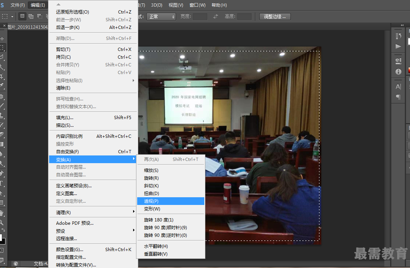410x268 pixels.
Task: Open the 文件(F) menu
Action: pos(18,5)
